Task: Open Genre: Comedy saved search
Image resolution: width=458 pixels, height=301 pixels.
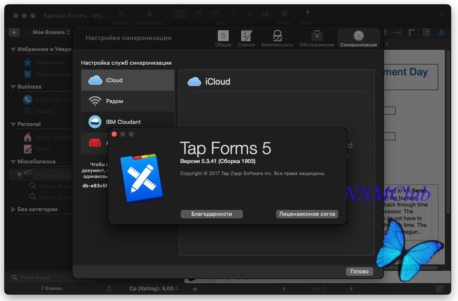Action: click(x=51, y=197)
